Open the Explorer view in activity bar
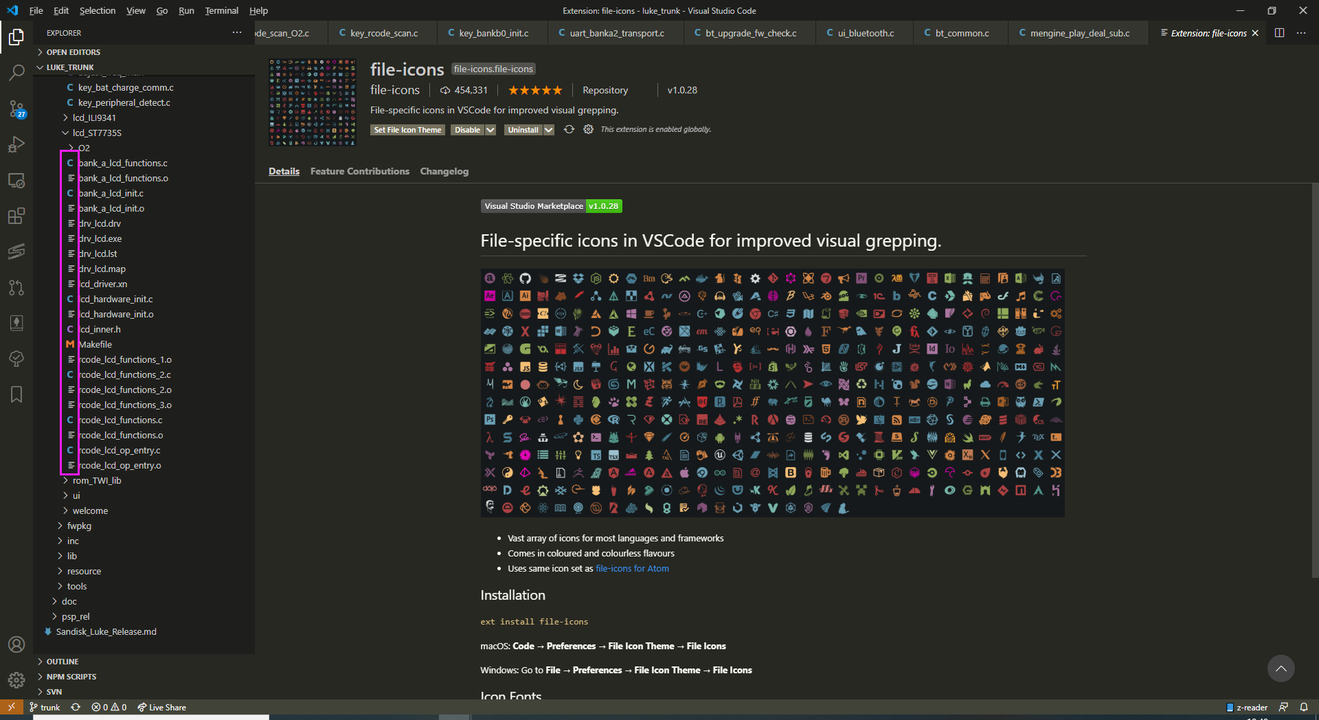Screen dimensions: 1319x720 click(x=16, y=36)
